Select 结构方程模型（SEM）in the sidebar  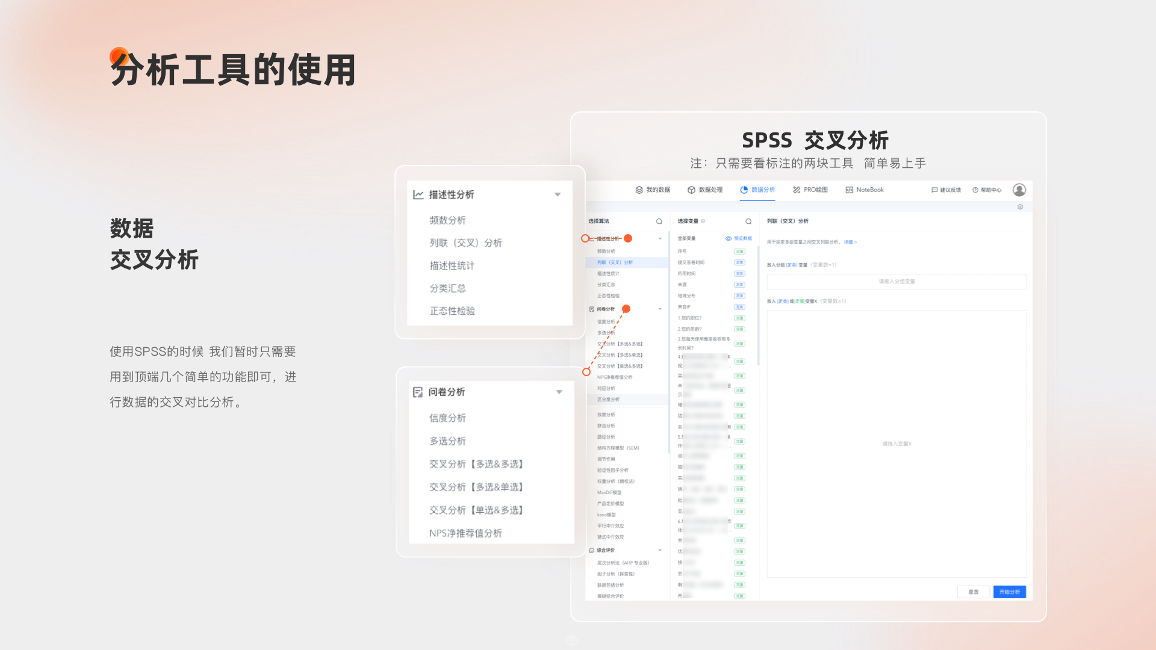618,448
